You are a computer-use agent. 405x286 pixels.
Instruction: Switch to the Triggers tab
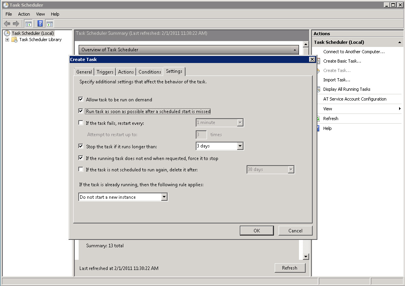(105, 72)
